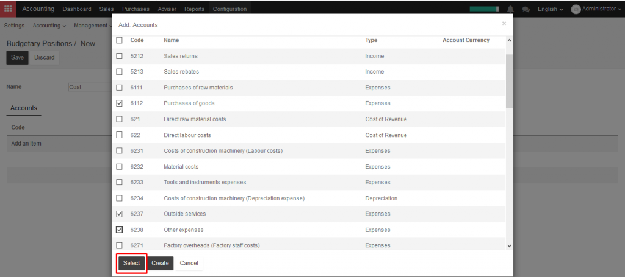This screenshot has height=277, width=625.
Task: Click the Other expenses row name
Action: (x=184, y=230)
